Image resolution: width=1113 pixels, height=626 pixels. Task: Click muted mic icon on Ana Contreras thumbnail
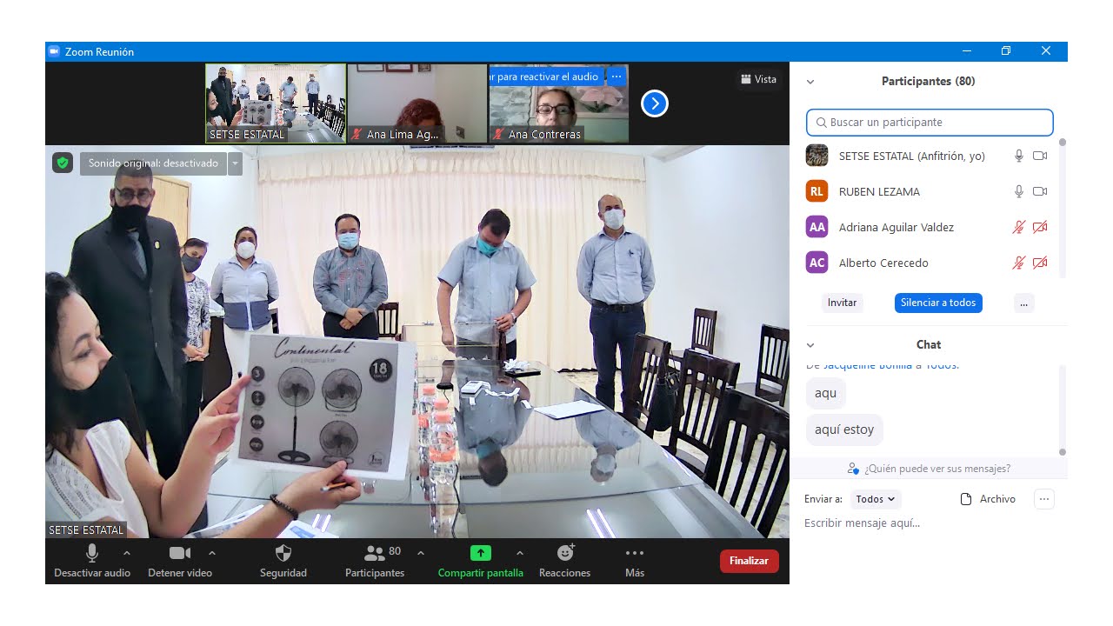[x=498, y=134]
